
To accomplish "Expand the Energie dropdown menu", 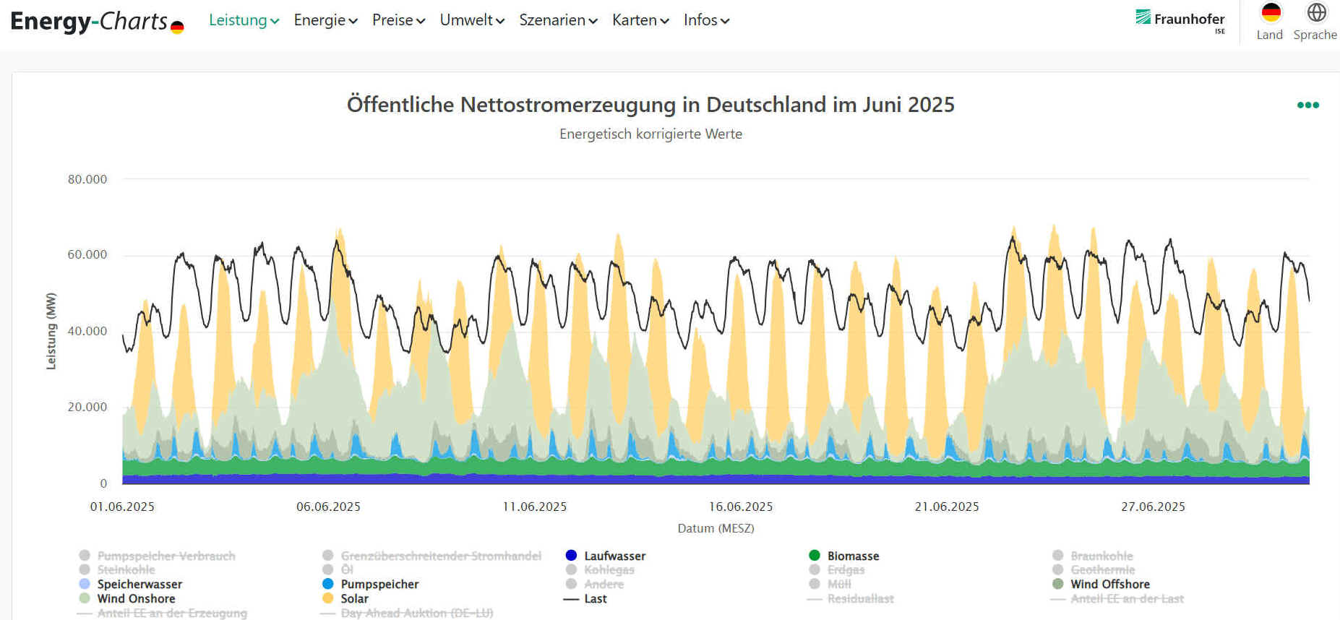I will tap(325, 20).
